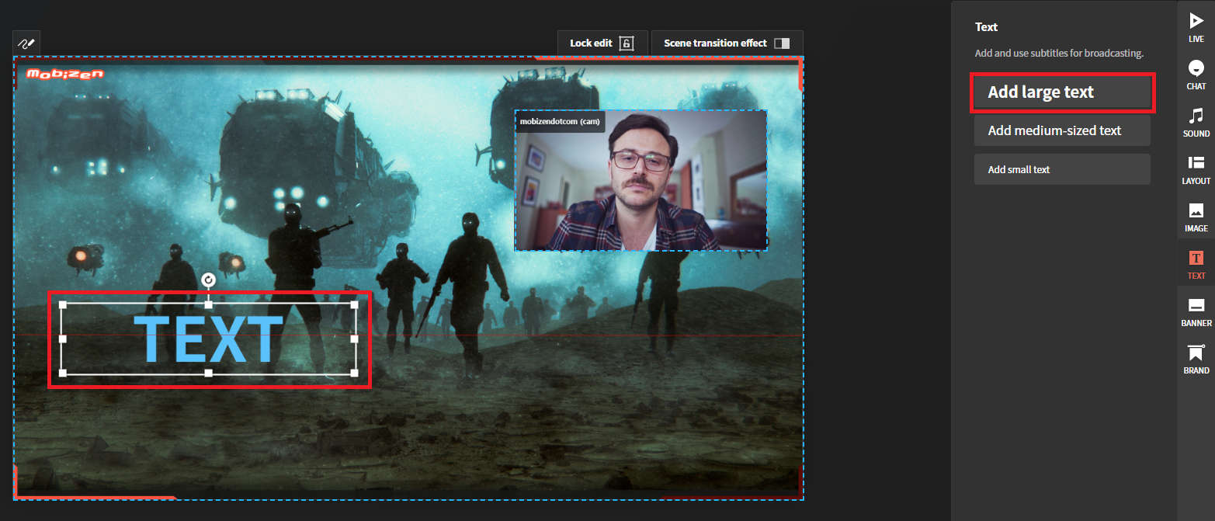Click the subtitle description text in the panel
Screen dimensions: 1215x521
1059,54
